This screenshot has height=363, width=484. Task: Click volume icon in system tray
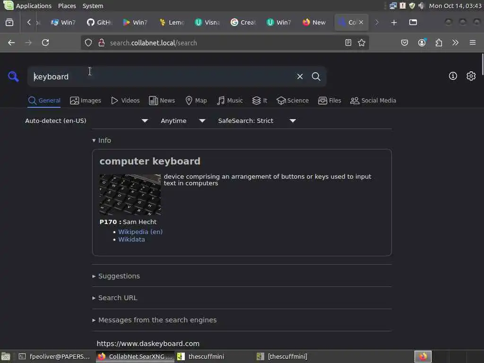421,6
